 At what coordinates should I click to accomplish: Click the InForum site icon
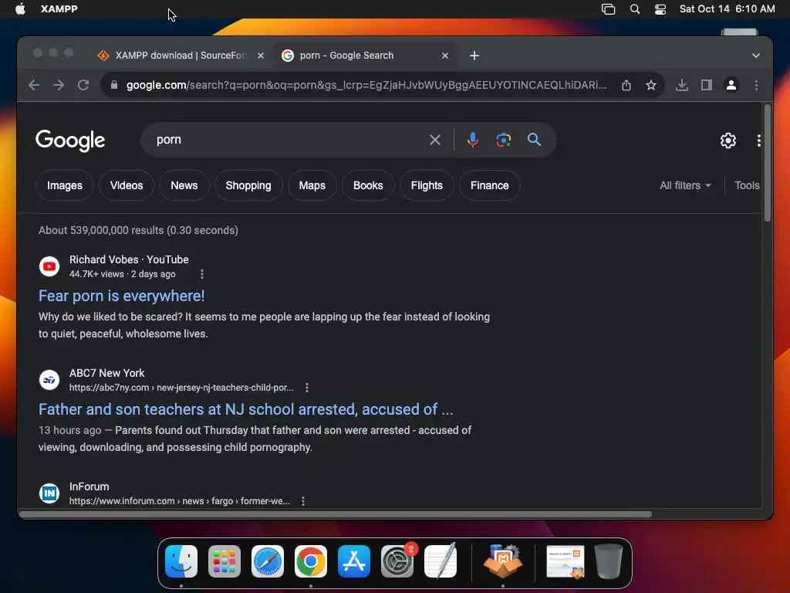pyautogui.click(x=49, y=493)
